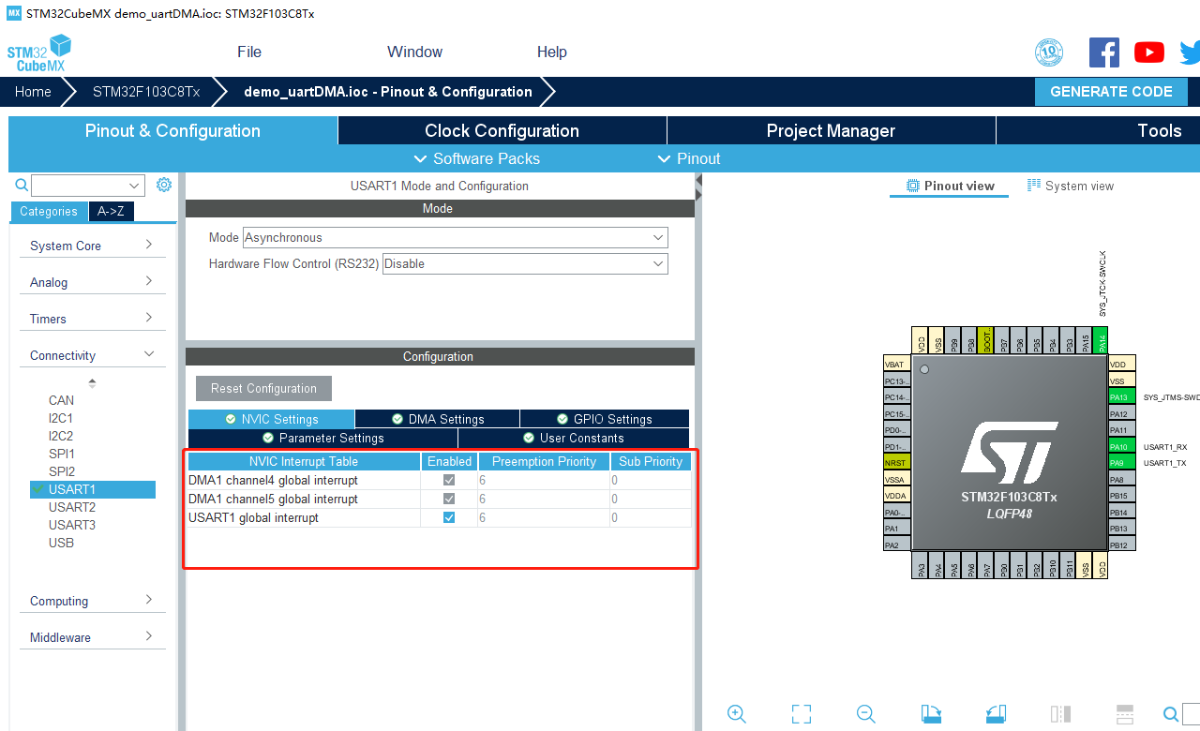
Task: Click the flip chip horizontally icon
Action: click(x=1060, y=714)
